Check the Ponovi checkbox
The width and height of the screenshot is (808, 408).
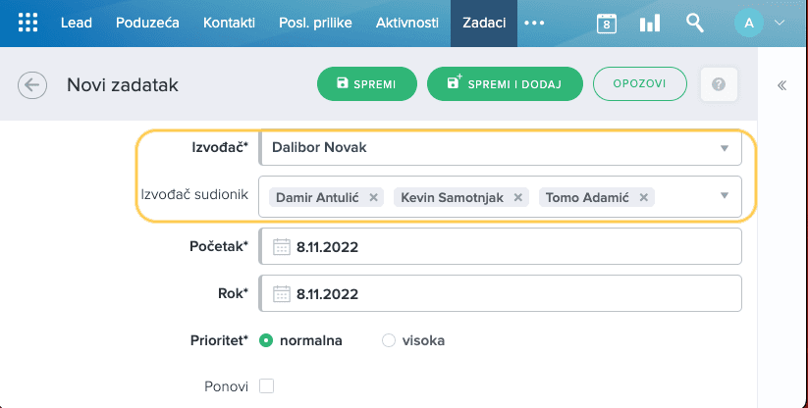click(x=266, y=385)
